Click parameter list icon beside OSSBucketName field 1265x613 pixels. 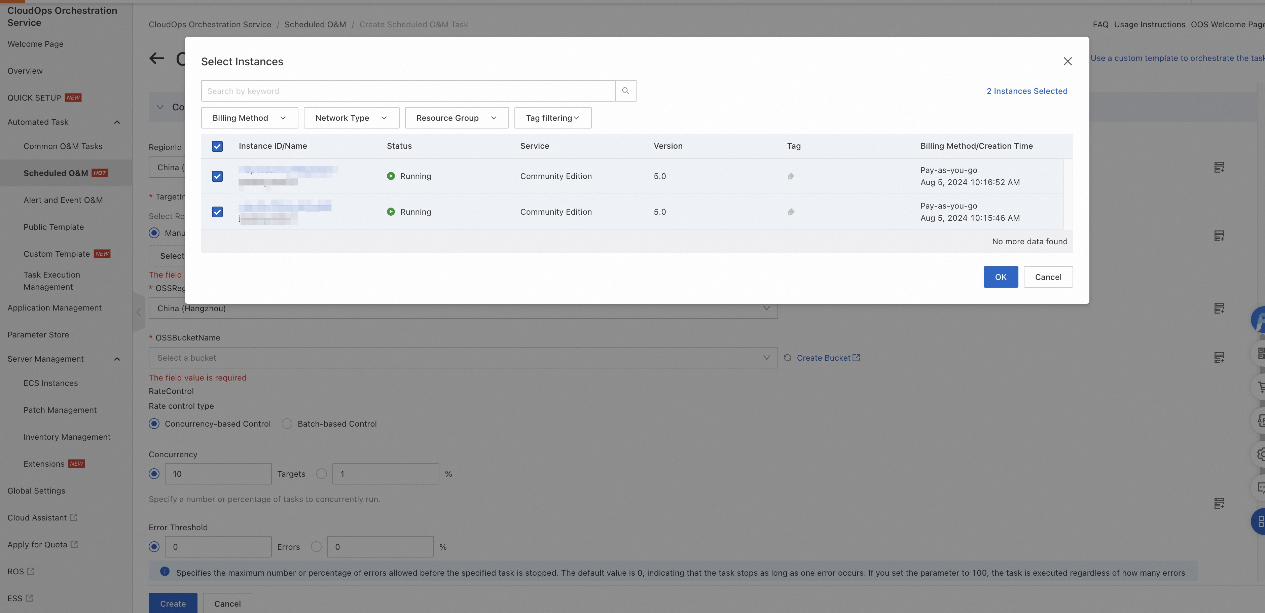pos(1219,358)
